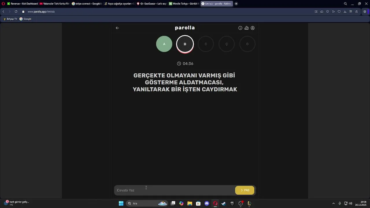Click the microphone tray icon
The image size is (370, 208).
340,203
